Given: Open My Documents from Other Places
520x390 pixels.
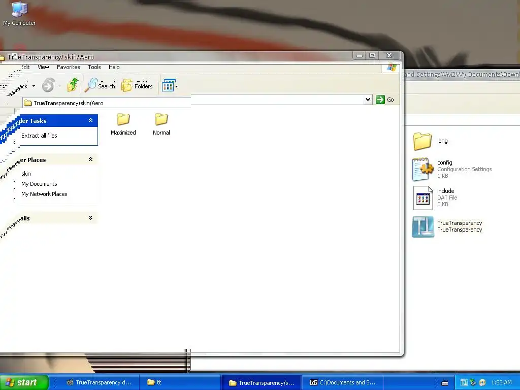Looking at the screenshot, I should [x=39, y=184].
